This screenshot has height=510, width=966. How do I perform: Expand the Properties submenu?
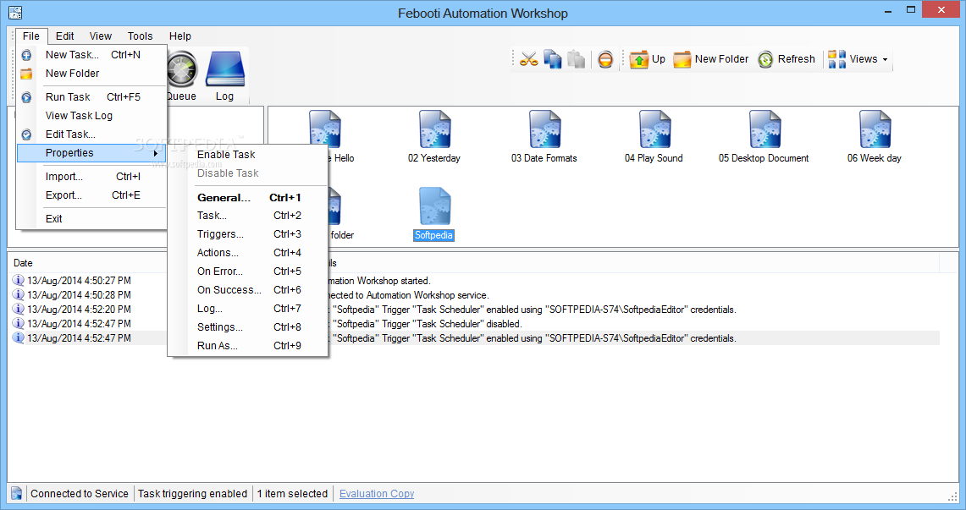click(91, 152)
